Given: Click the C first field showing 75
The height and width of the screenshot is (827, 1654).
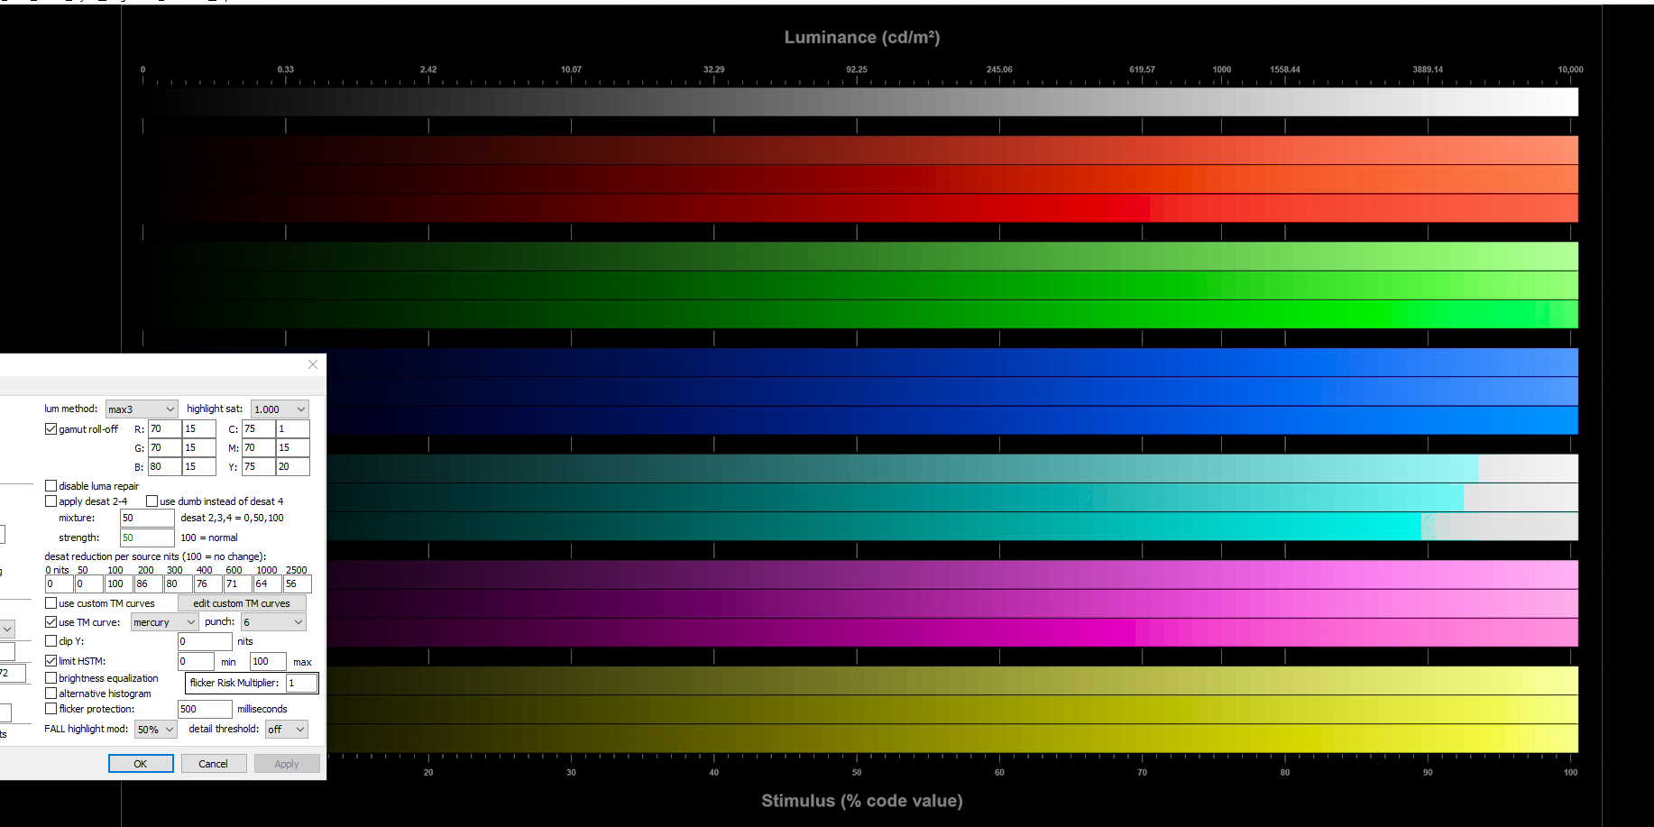Looking at the screenshot, I should [258, 429].
